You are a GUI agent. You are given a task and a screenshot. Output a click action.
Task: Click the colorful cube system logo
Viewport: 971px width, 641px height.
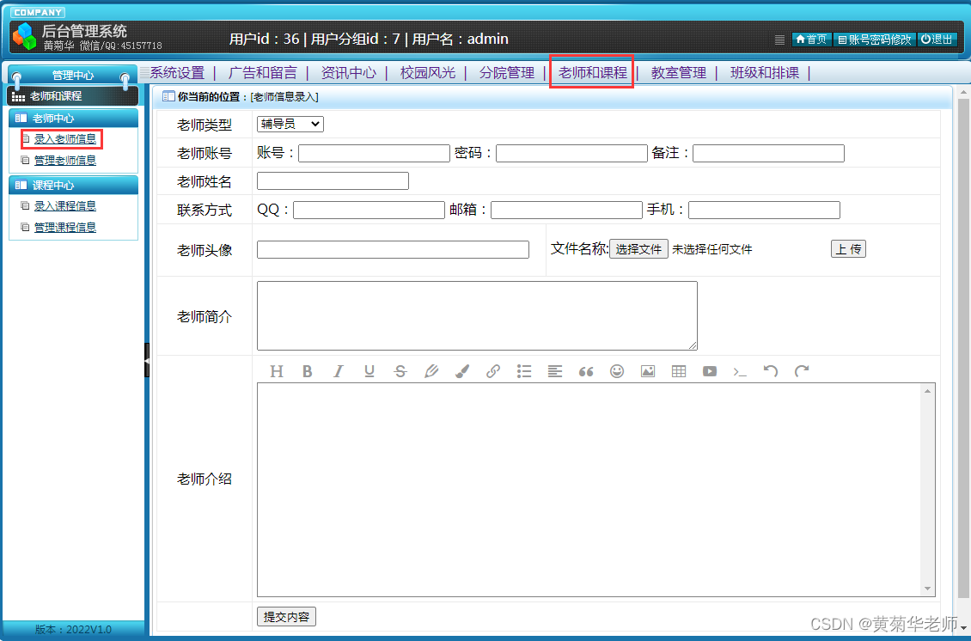tap(25, 37)
